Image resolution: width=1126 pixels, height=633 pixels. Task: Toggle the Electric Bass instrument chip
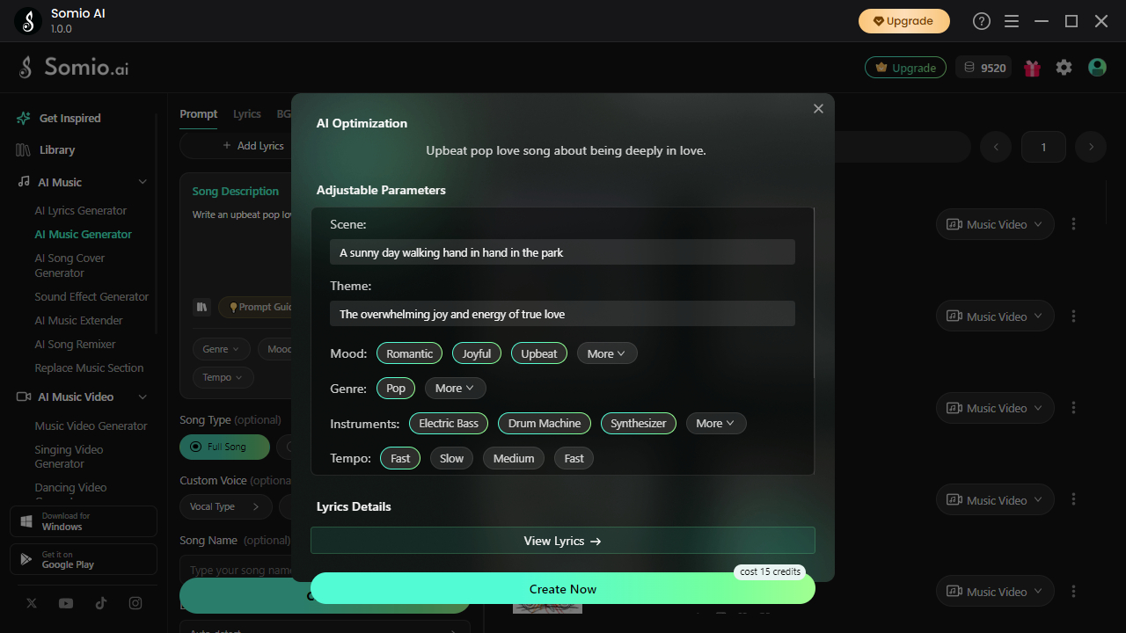pyautogui.click(x=449, y=423)
